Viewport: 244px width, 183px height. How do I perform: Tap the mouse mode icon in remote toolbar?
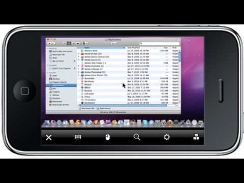click(107, 137)
